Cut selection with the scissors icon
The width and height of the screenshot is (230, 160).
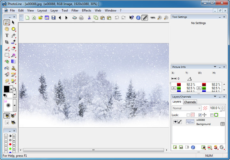[89, 18]
